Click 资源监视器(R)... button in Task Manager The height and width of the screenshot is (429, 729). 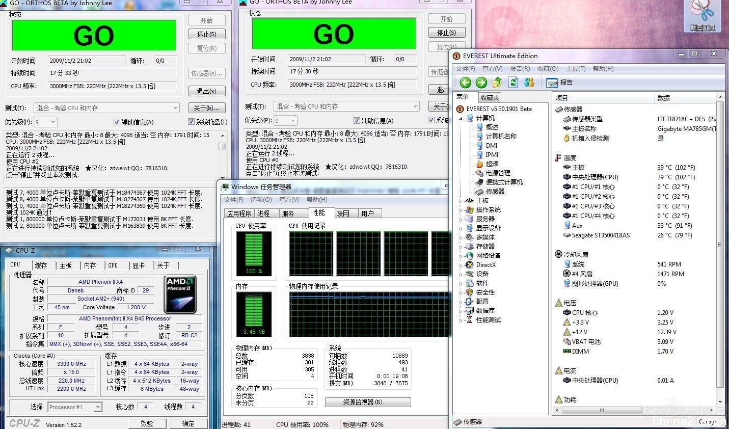click(368, 403)
